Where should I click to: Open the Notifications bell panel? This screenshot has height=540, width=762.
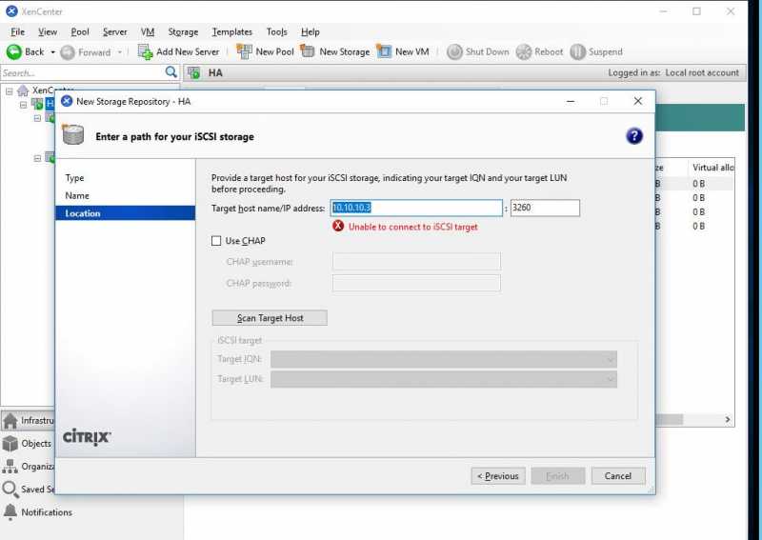click(11, 512)
